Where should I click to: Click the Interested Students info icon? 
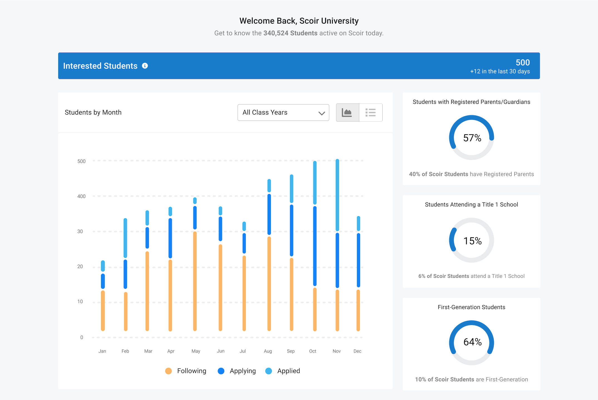point(145,66)
